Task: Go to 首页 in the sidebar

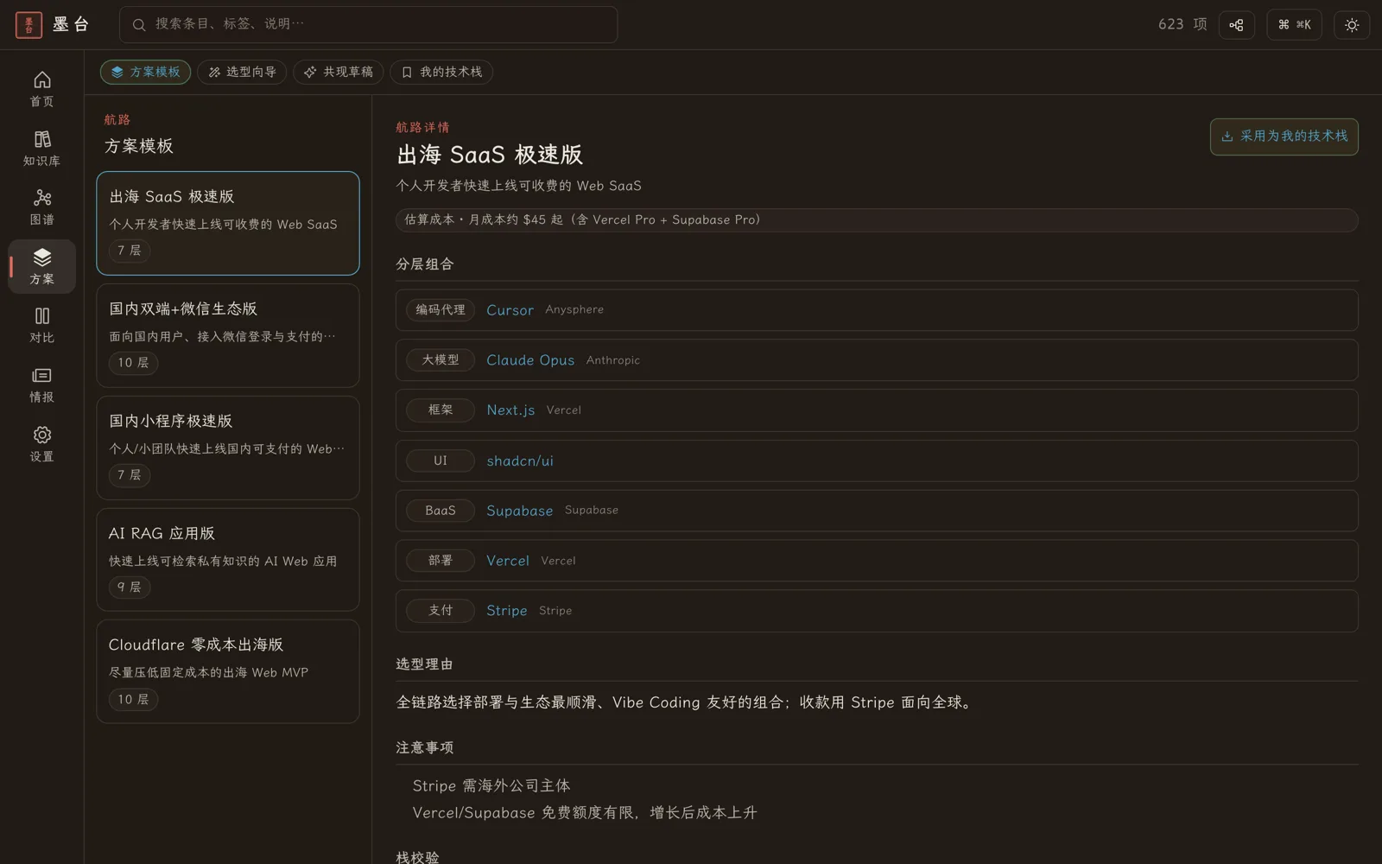Action: 41,89
